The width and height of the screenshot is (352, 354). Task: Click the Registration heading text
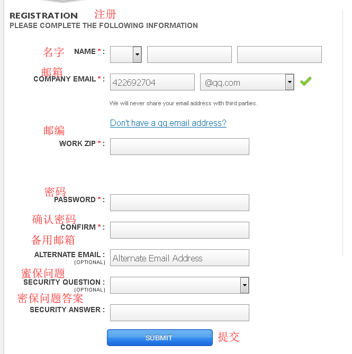44,16
